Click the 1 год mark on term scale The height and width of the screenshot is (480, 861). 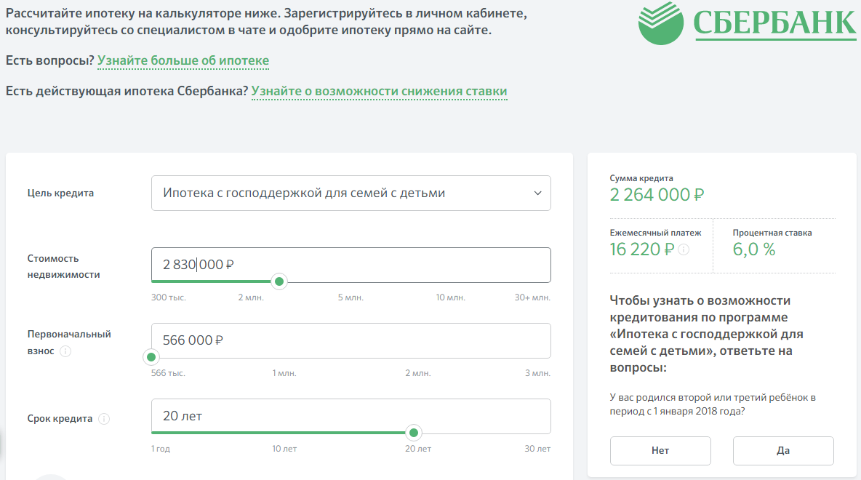point(160,449)
